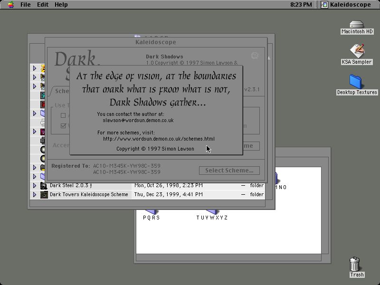The image size is (380, 285).
Task: Open the Kaleidoscope application menu
Action: [x=346, y=4]
